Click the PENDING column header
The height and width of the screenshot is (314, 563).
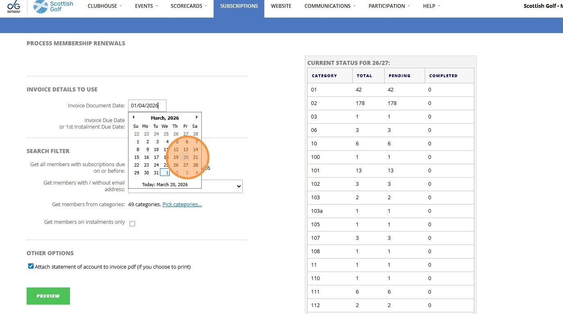click(x=405, y=76)
